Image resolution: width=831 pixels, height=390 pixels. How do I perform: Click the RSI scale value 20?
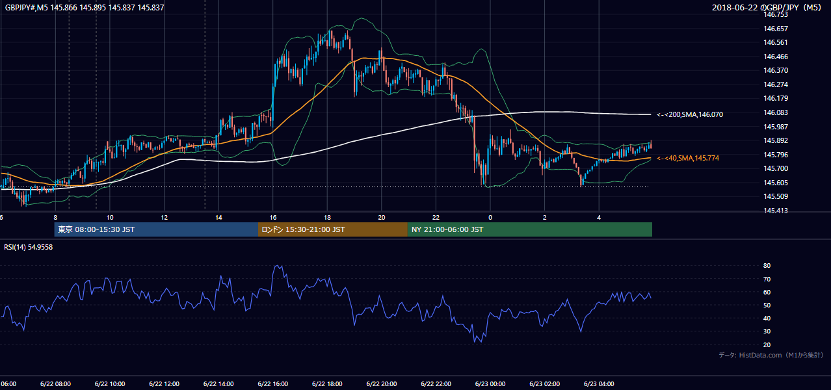[x=767, y=344]
